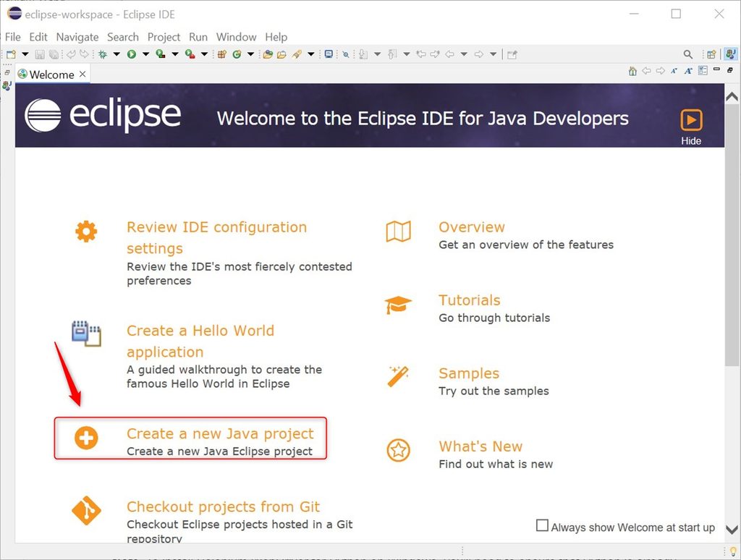The height and width of the screenshot is (560, 741).
Task: Click the orange gear configuration icon
Action: 86,232
